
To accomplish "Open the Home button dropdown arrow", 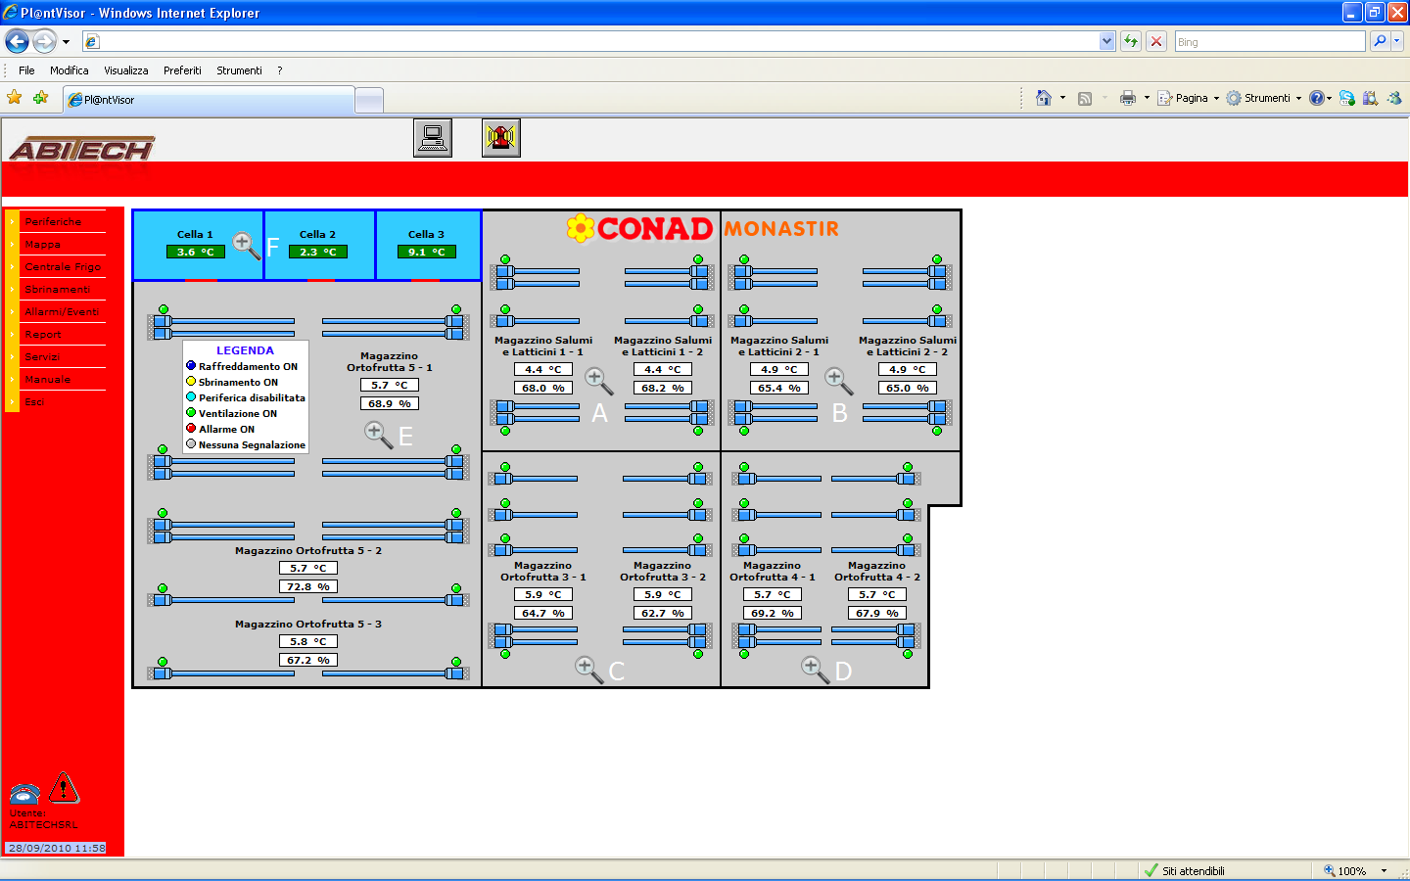I will [x=1062, y=98].
